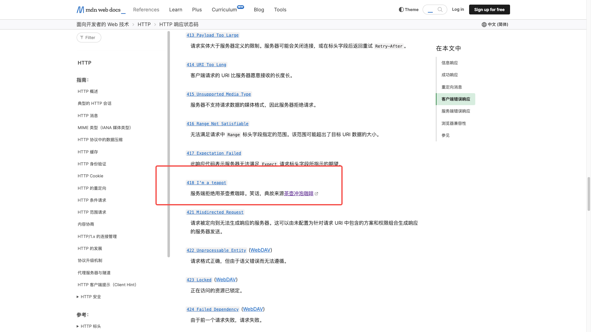591x332 pixels.
Task: Click the MDN Web Docs logo
Action: point(101,10)
